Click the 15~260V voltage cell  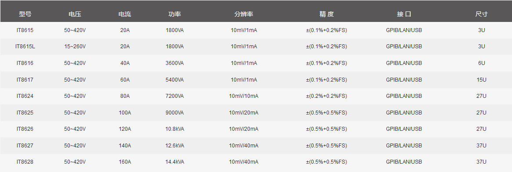click(75, 47)
